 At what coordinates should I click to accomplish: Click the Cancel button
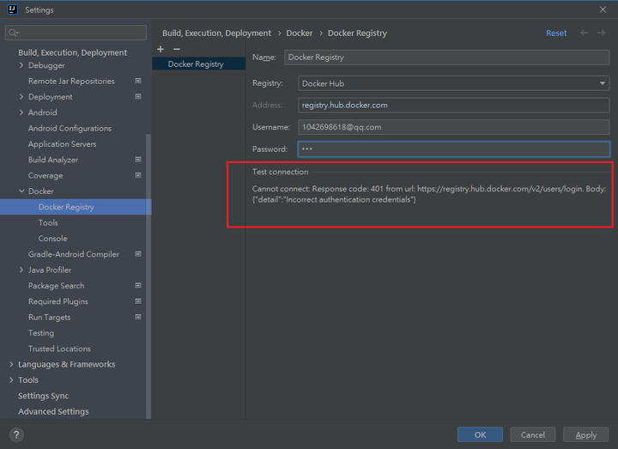pyautogui.click(x=533, y=434)
